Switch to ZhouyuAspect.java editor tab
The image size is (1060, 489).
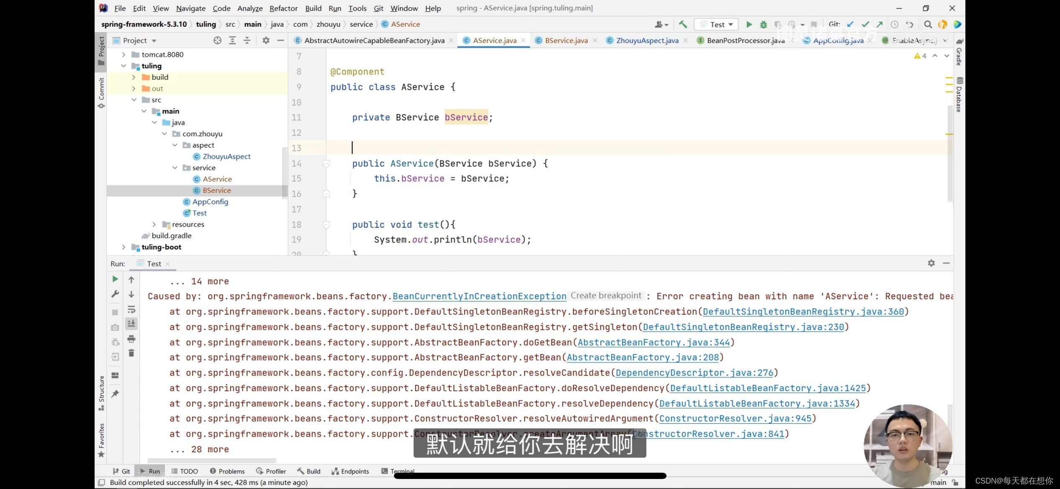[x=647, y=40]
